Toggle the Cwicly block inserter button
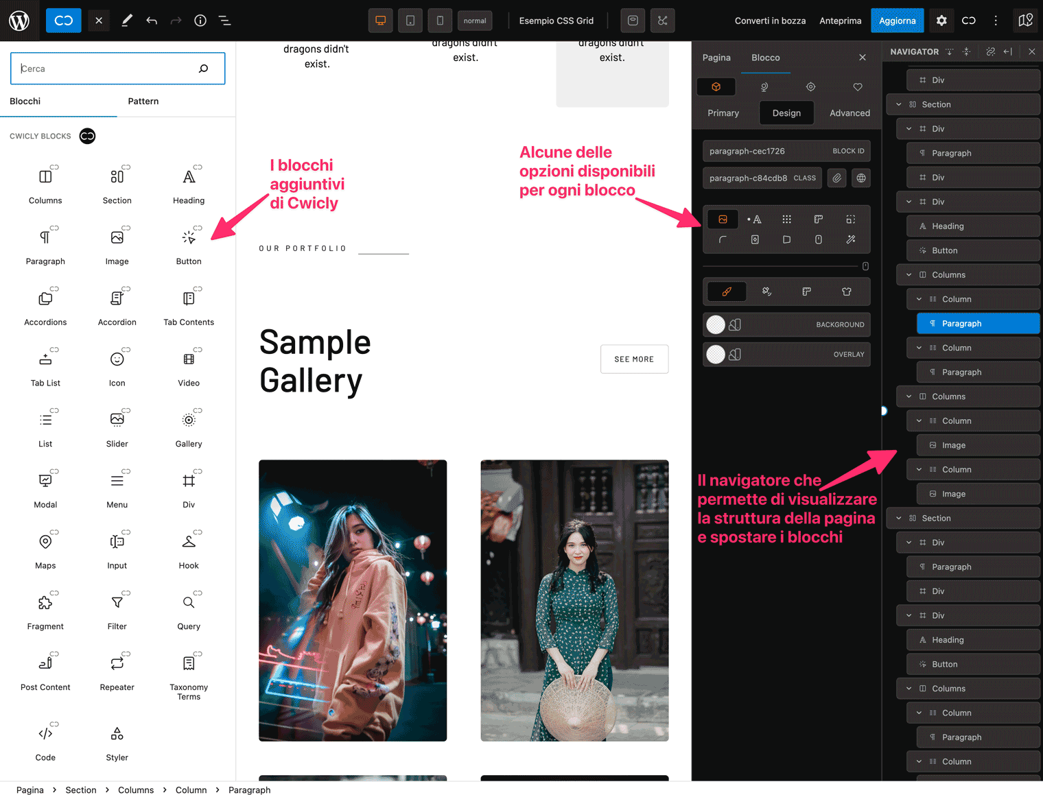This screenshot has height=795, width=1043. click(x=64, y=21)
